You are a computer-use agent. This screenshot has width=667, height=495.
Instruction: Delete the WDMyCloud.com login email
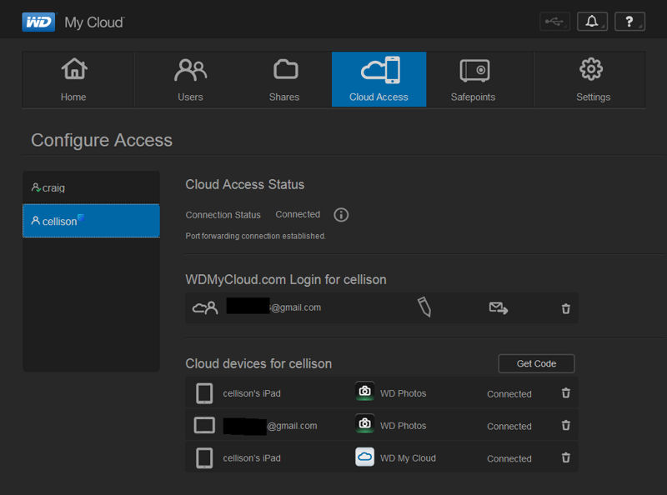[565, 308]
